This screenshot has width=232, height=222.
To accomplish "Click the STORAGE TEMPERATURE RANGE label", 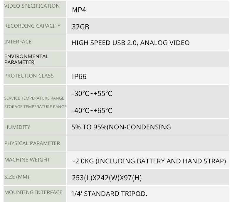I will tap(35, 107).
